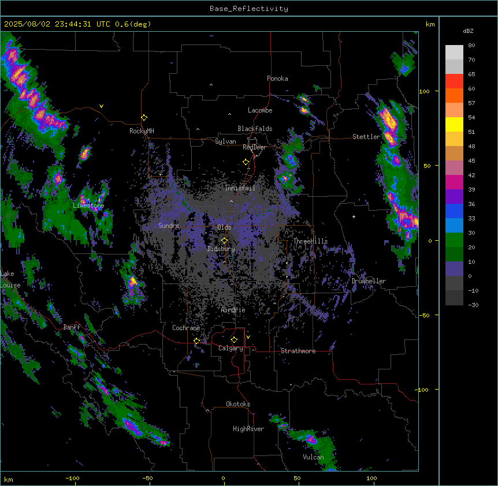Viewport: 498px width, 486px height.
Task: Select the orange 57-60 dBZ legend swatch
Action: 454,95
